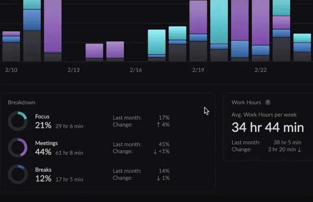
Task: Click the down arrow beside Breaks 1% change
Action: (158, 178)
